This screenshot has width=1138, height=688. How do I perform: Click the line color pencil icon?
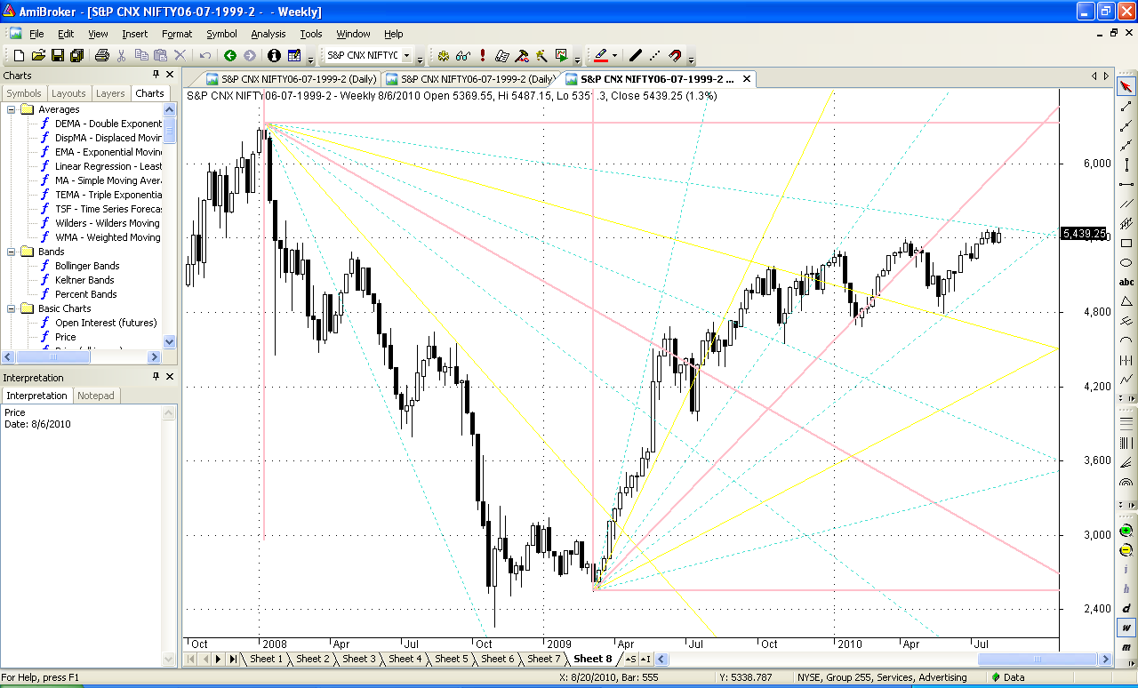tap(600, 55)
